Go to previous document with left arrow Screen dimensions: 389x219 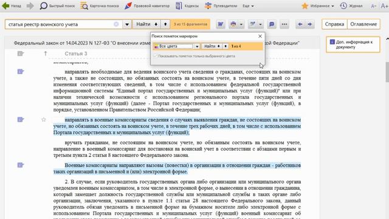[300, 24]
